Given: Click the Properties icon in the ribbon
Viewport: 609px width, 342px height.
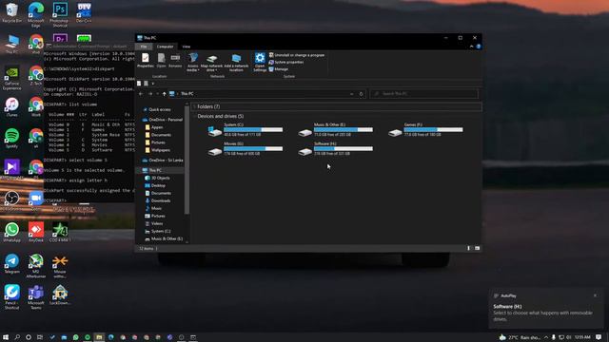Looking at the screenshot, I should point(146,61).
